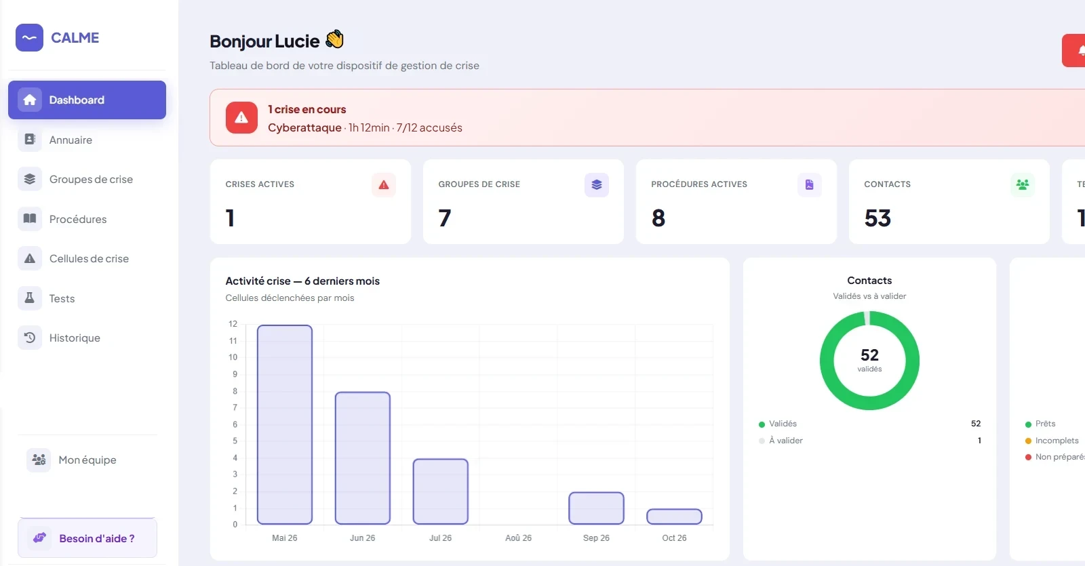Image resolution: width=1085 pixels, height=566 pixels.
Task: Click the red alert icon in crisis banner
Action: tap(241, 118)
